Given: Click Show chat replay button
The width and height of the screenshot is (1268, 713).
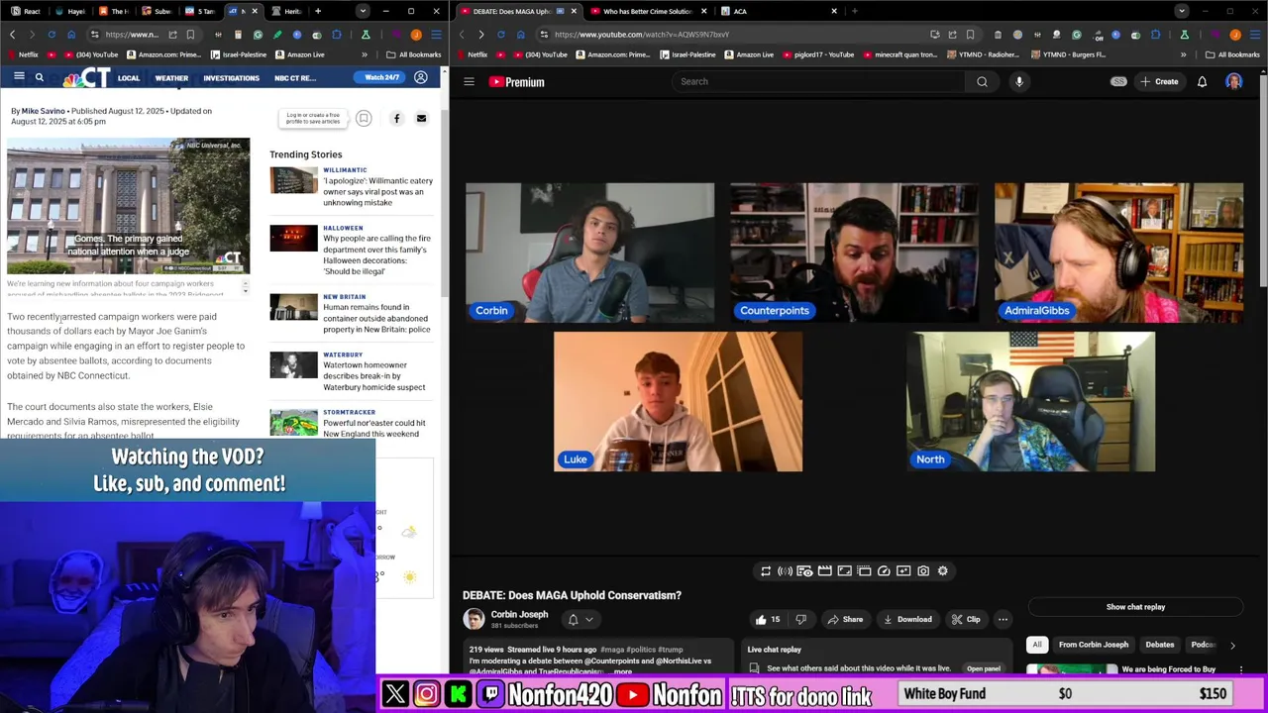Looking at the screenshot, I should 1135,607.
